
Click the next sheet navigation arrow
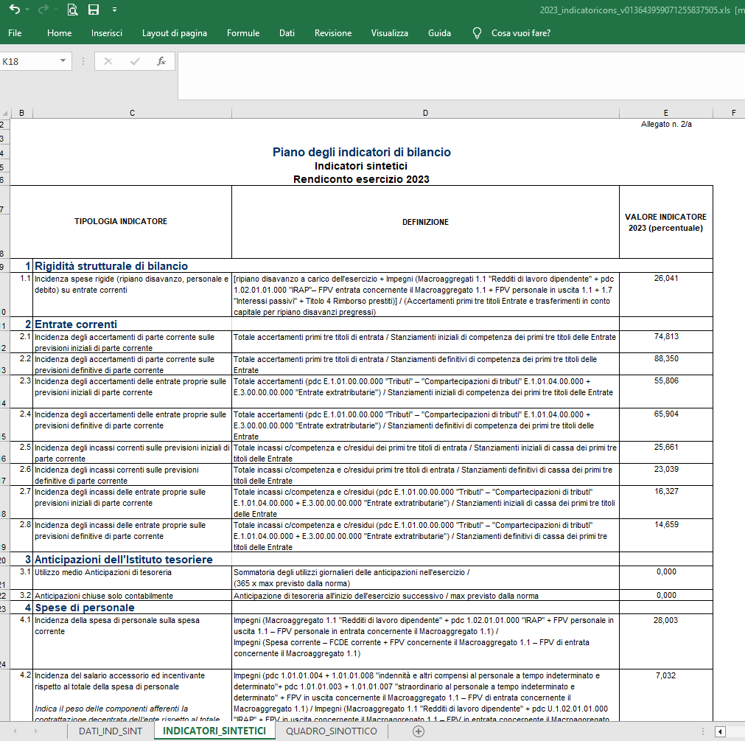pos(35,731)
